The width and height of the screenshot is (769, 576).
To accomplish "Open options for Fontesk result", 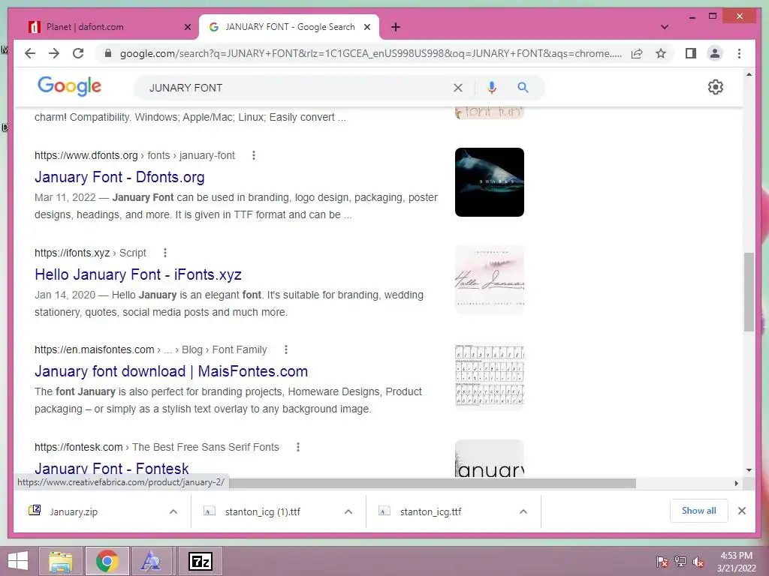I will (x=297, y=447).
